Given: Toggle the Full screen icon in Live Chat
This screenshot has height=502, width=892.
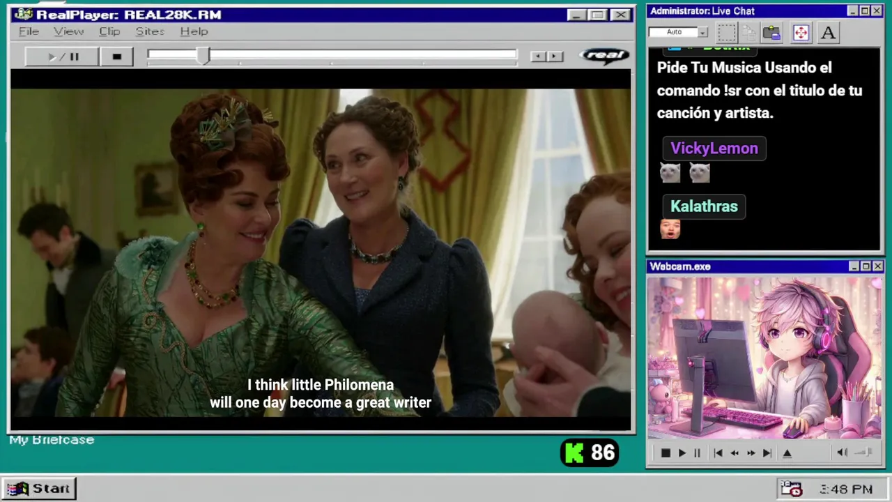Looking at the screenshot, I should click(801, 33).
